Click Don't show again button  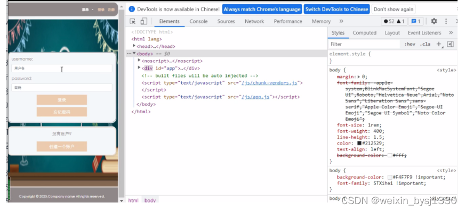(x=393, y=9)
